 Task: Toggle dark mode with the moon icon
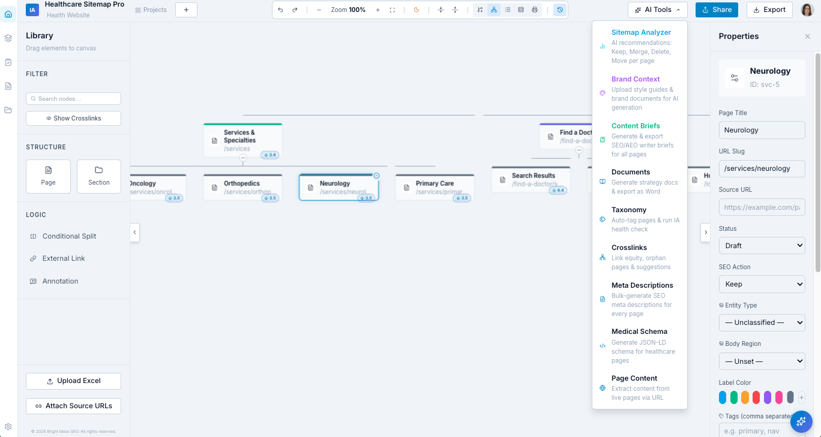(417, 10)
